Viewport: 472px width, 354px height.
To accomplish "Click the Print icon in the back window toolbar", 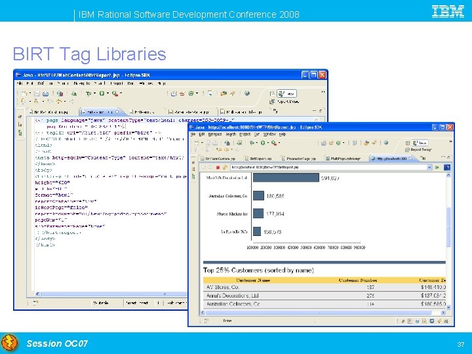I will pyautogui.click(x=45, y=94).
